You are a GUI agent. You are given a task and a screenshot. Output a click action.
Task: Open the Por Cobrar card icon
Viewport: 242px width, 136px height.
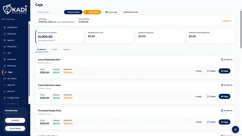(x=5, y=79)
